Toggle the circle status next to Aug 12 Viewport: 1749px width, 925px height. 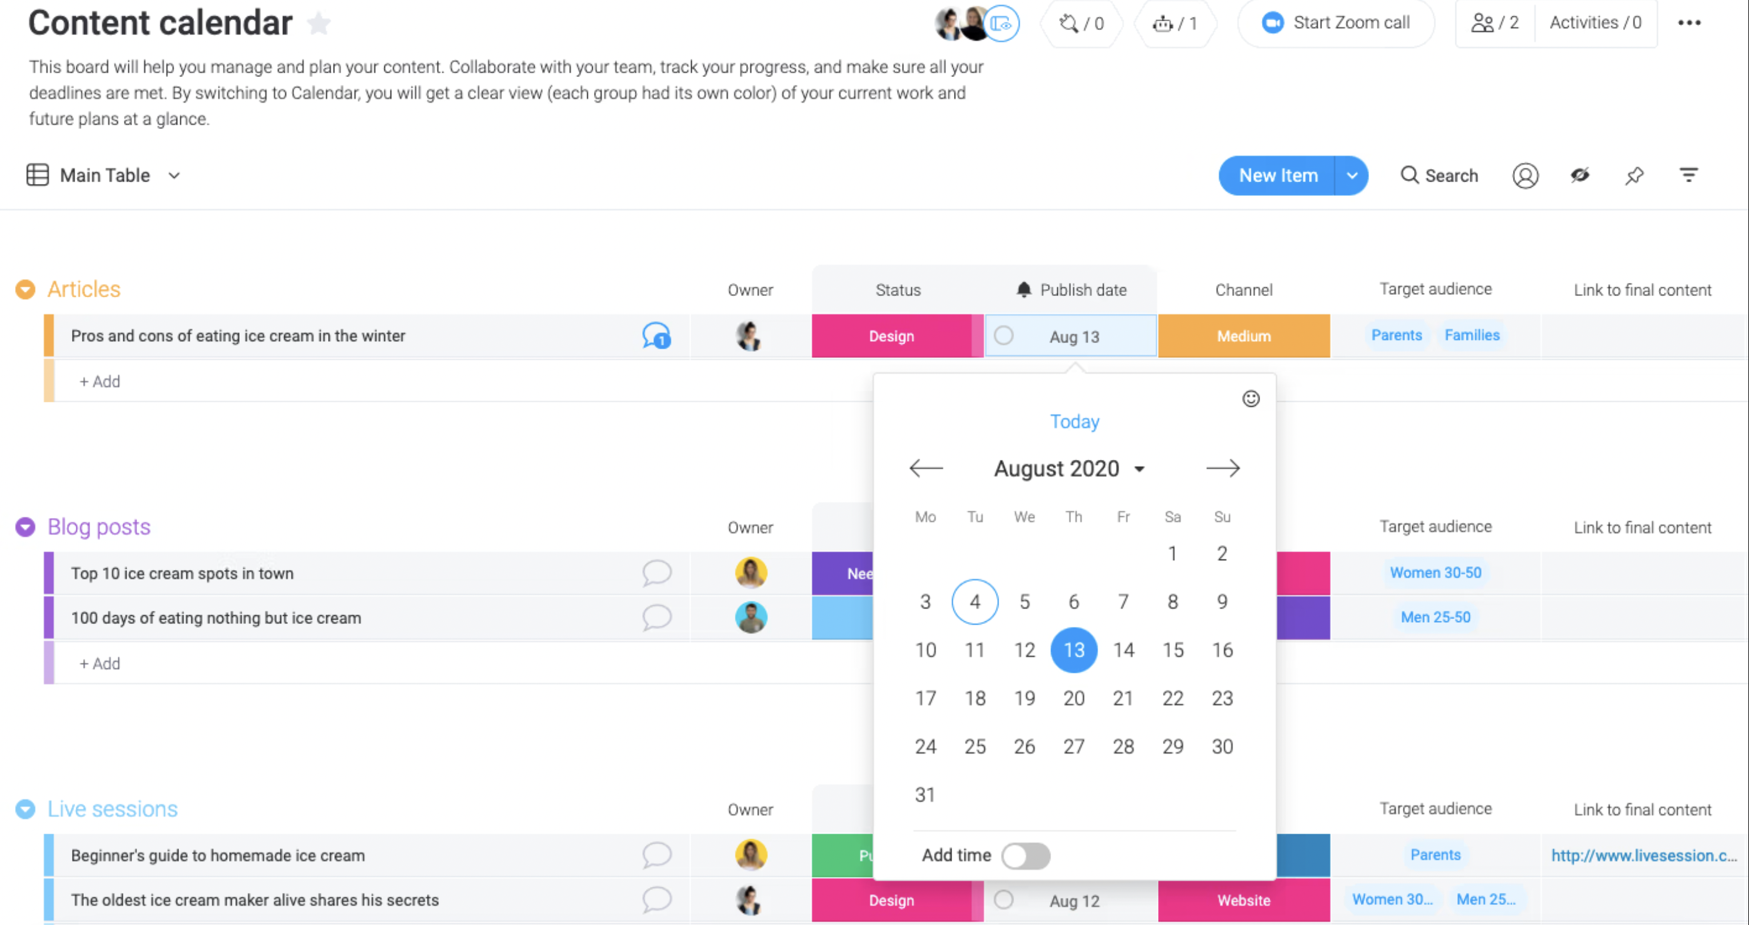pyautogui.click(x=1003, y=899)
